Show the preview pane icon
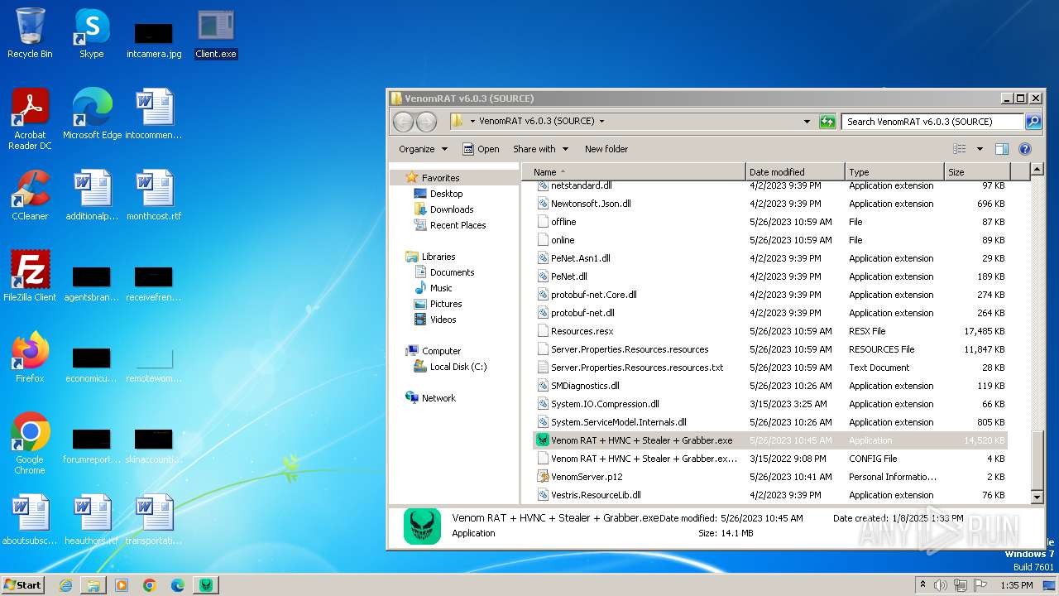Viewport: 1059px width, 596px height. 1002,149
